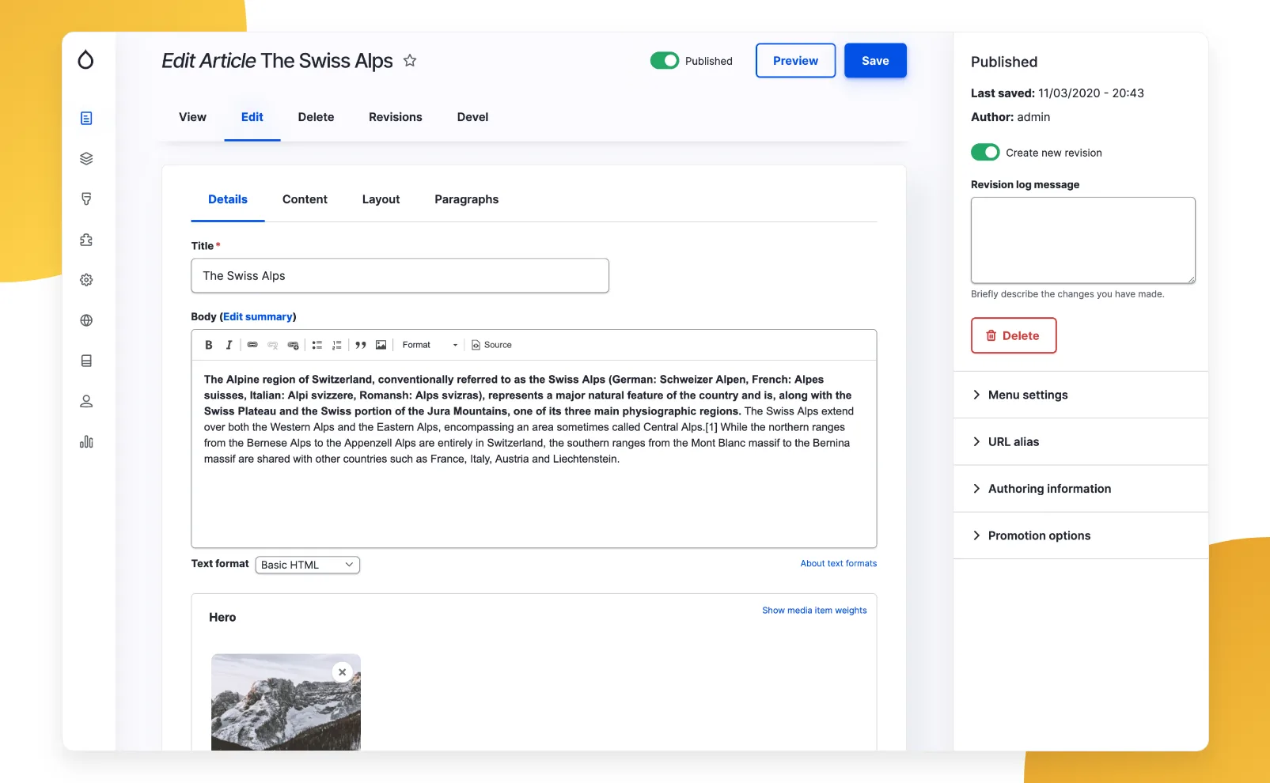Click the Last saved date text
This screenshot has width=1270, height=783.
[1057, 93]
